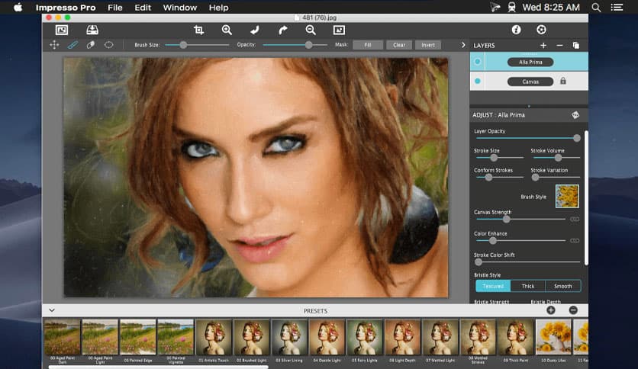Click the Adjust panel vertical scrollbar
The height and width of the screenshot is (369, 638).
click(586, 198)
